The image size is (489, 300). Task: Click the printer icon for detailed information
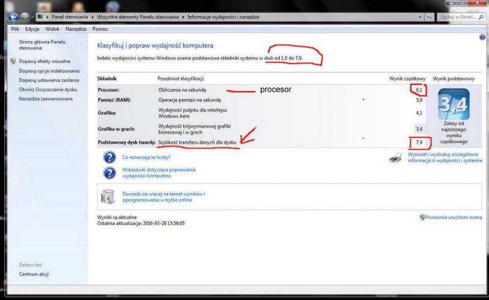[x=395, y=159]
